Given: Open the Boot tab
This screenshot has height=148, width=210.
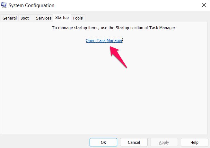Looking at the screenshot, I should coord(25,18).
